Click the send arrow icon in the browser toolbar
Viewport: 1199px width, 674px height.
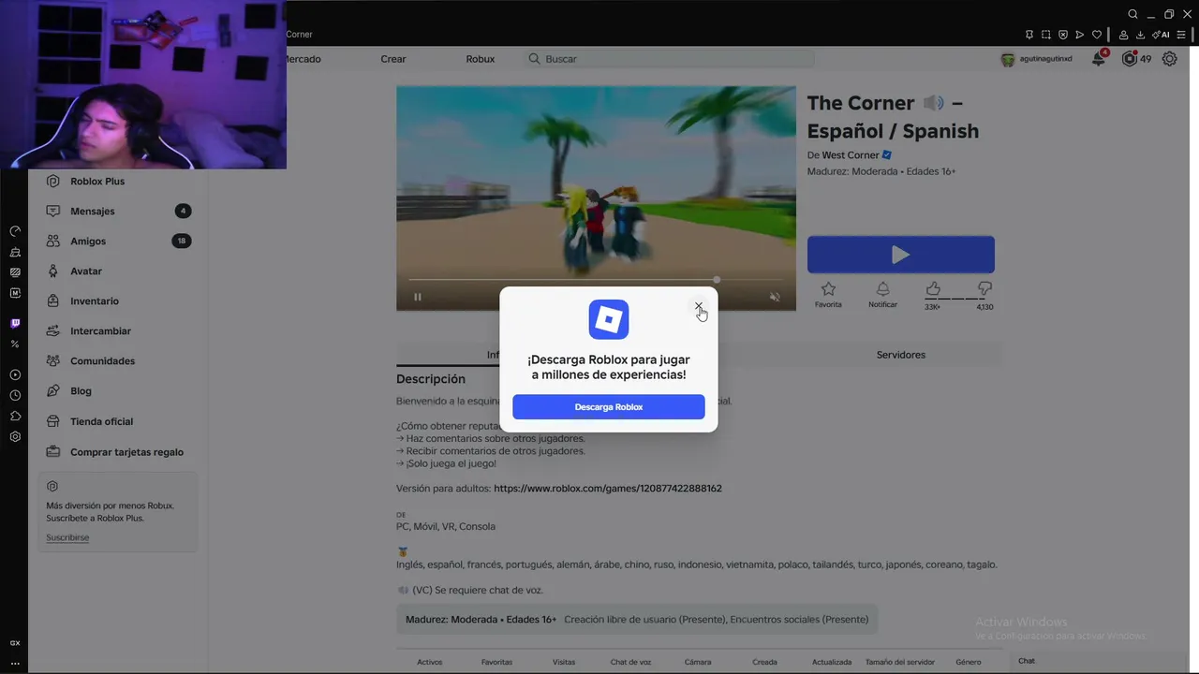(x=1080, y=35)
